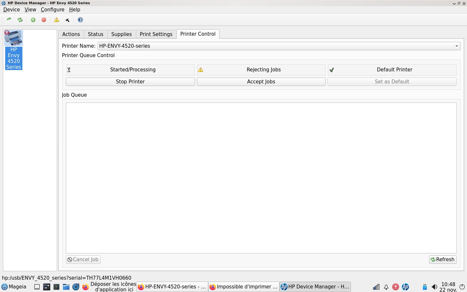467x292 pixels.
Task: Click the green plus add device icon
Action: click(x=33, y=20)
